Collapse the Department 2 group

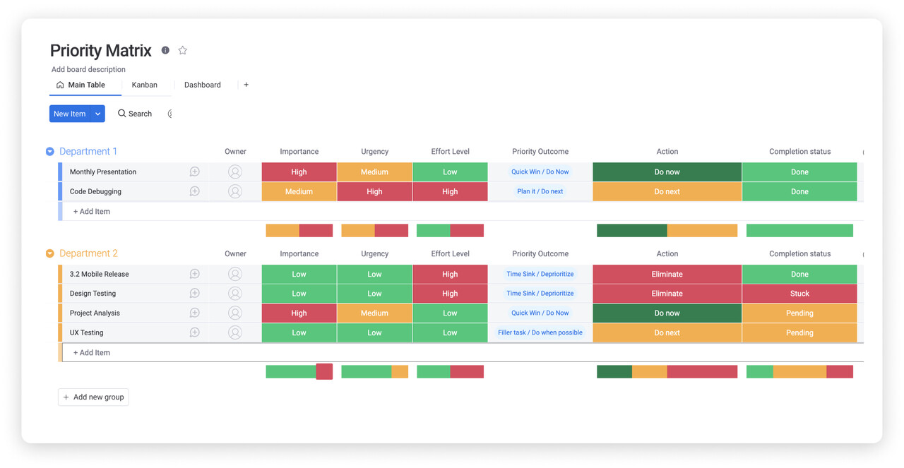click(x=50, y=253)
